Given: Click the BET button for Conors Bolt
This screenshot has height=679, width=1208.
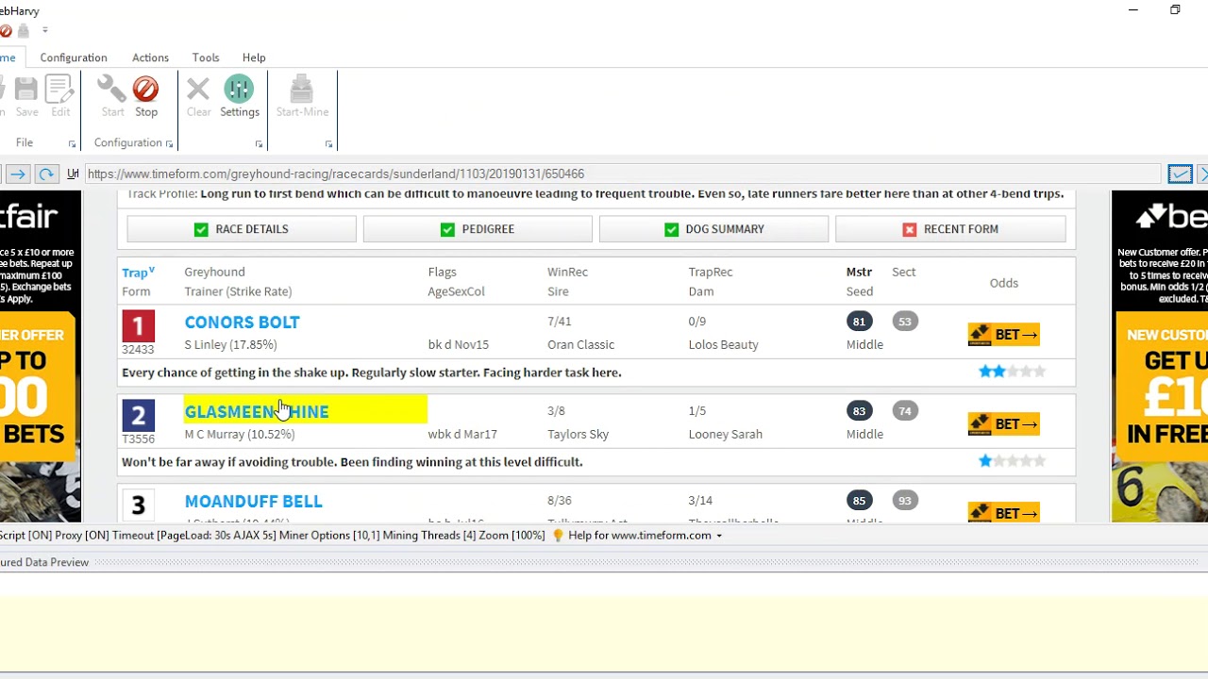Looking at the screenshot, I should coord(1003,335).
